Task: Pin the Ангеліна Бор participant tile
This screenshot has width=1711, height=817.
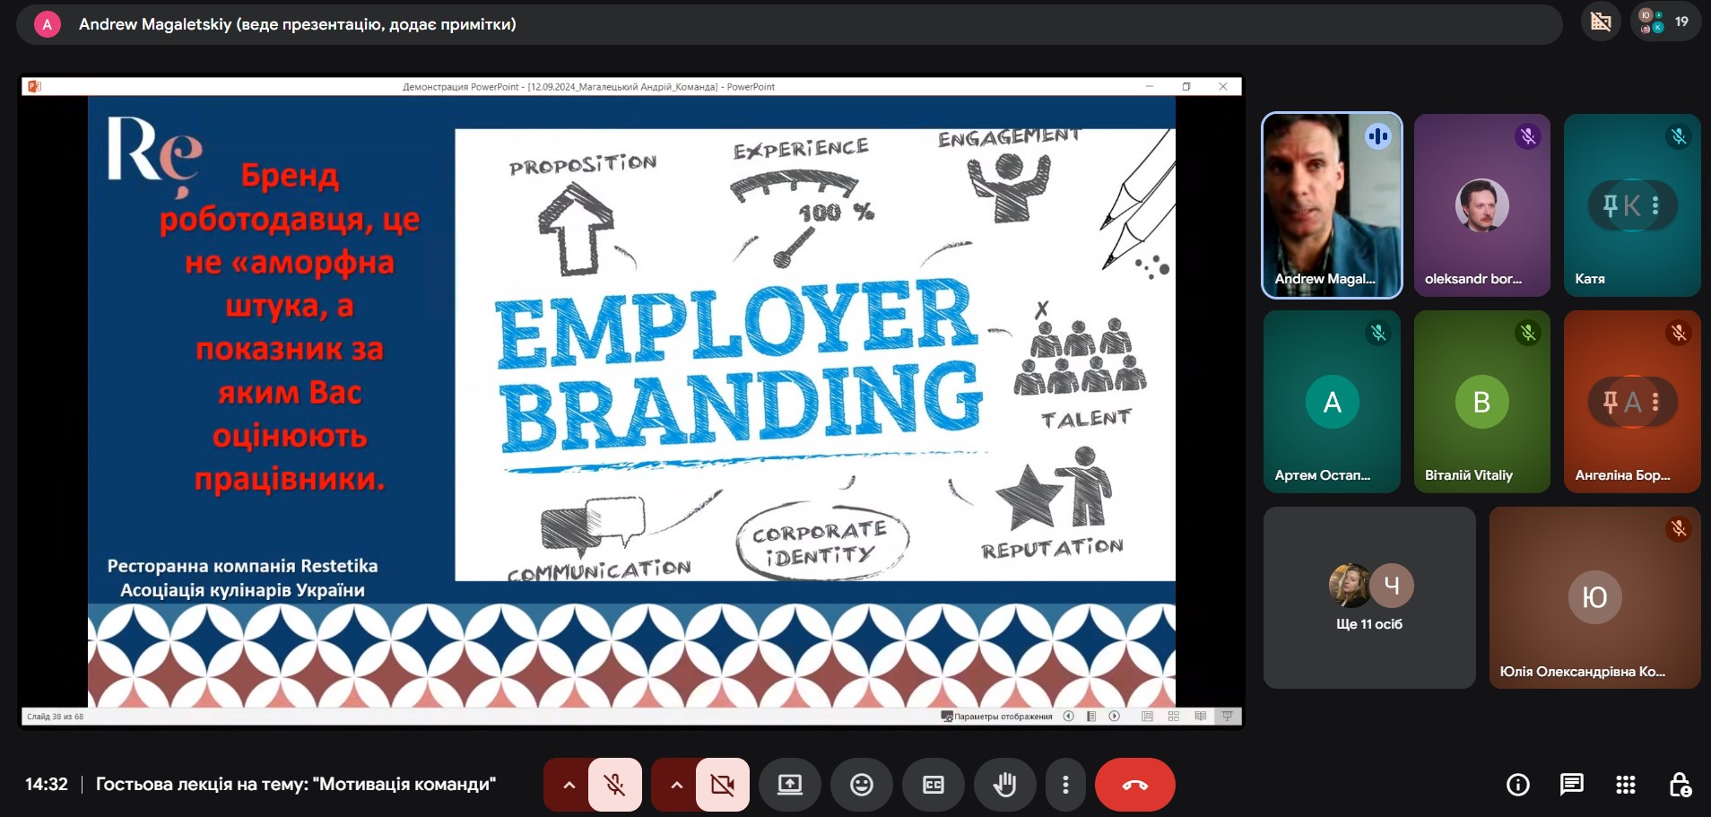Action: coord(1610,402)
